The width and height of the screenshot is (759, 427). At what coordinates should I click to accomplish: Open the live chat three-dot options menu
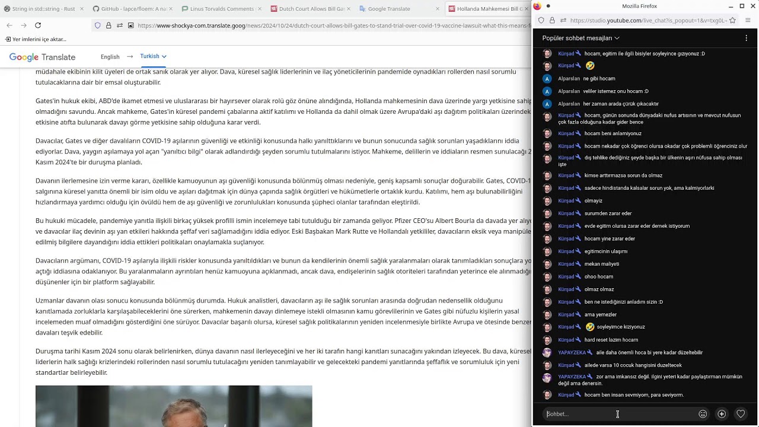pyautogui.click(x=747, y=38)
